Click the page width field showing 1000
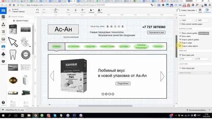The image size is (212, 119). pyautogui.click(x=187, y=20)
